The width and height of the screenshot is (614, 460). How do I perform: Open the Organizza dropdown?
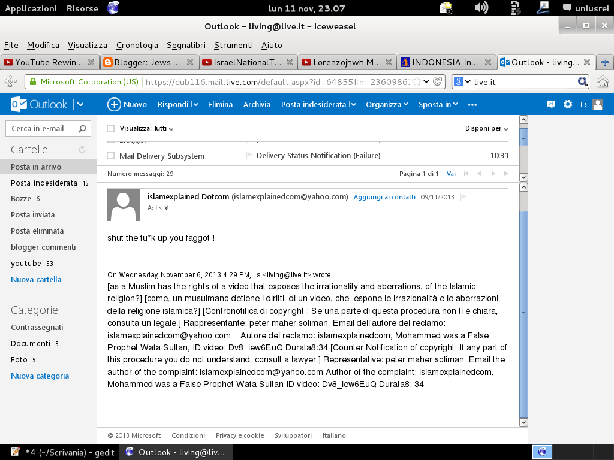pos(387,104)
